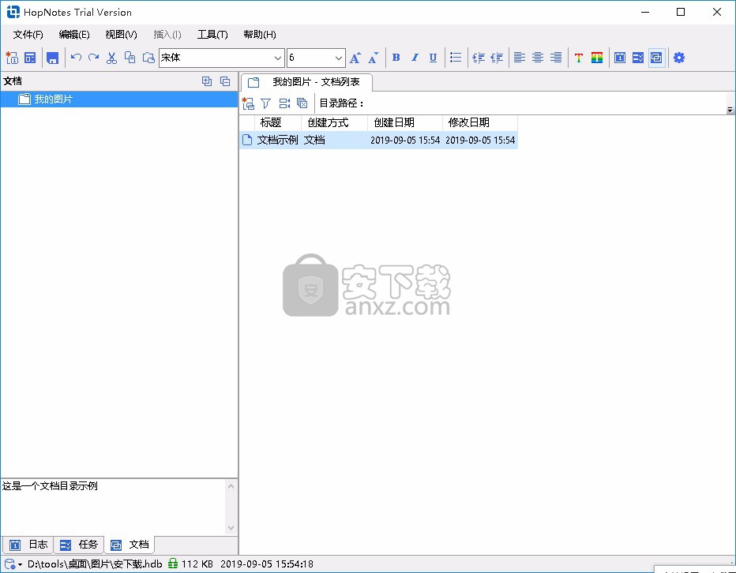Cut selection with the scissors icon
This screenshot has height=573, width=736.
click(x=111, y=58)
